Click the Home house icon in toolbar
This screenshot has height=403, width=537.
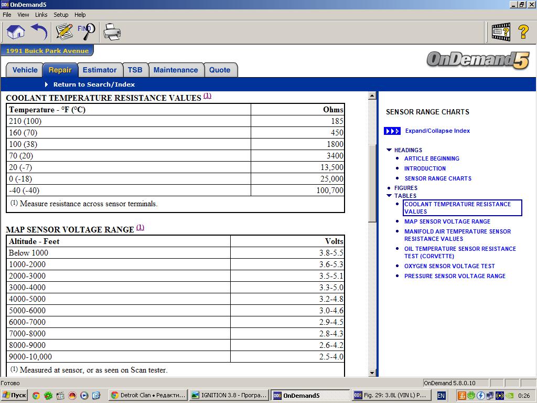[x=16, y=32]
